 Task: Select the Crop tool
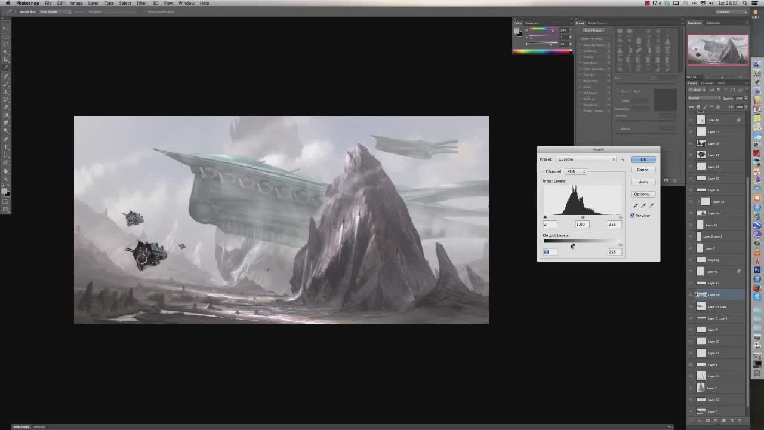click(6, 60)
